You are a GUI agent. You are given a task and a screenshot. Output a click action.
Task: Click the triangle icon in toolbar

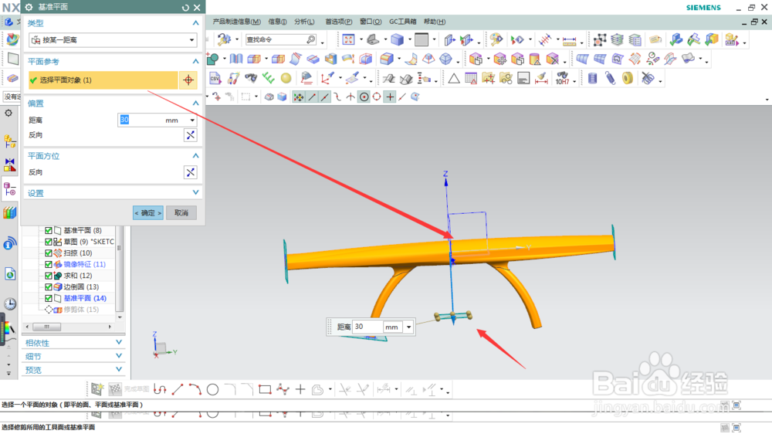click(453, 78)
